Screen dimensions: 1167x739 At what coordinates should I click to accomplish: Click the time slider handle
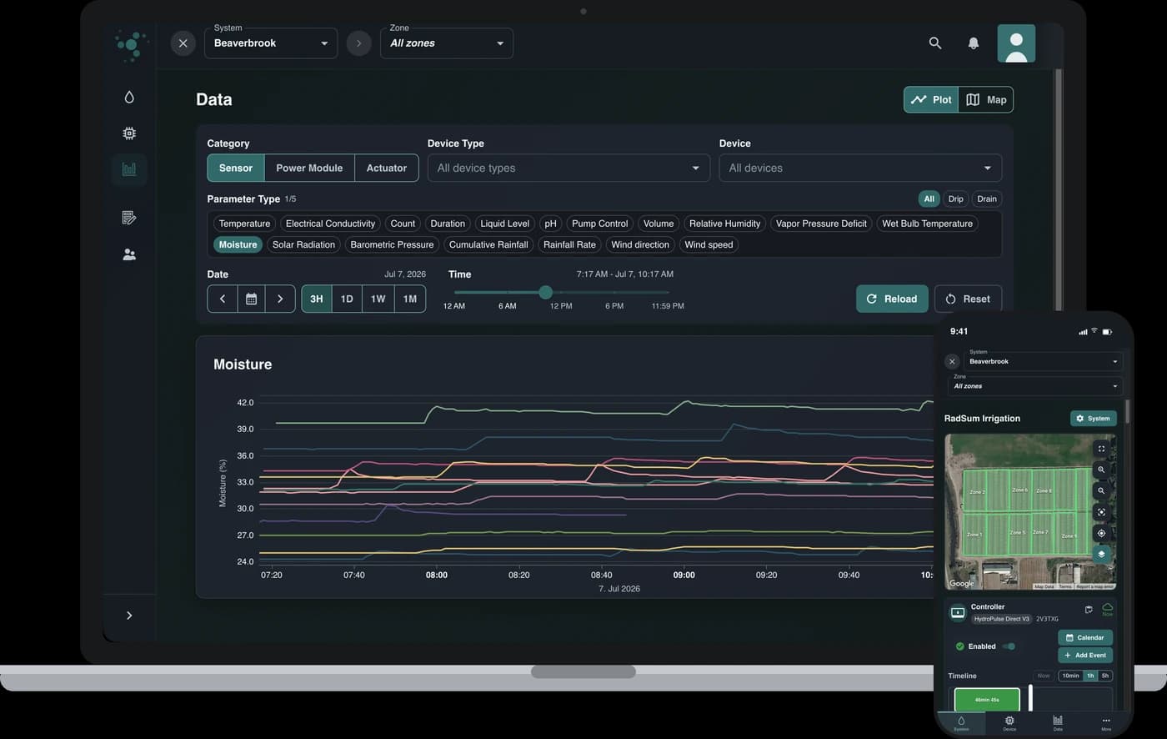pos(545,292)
